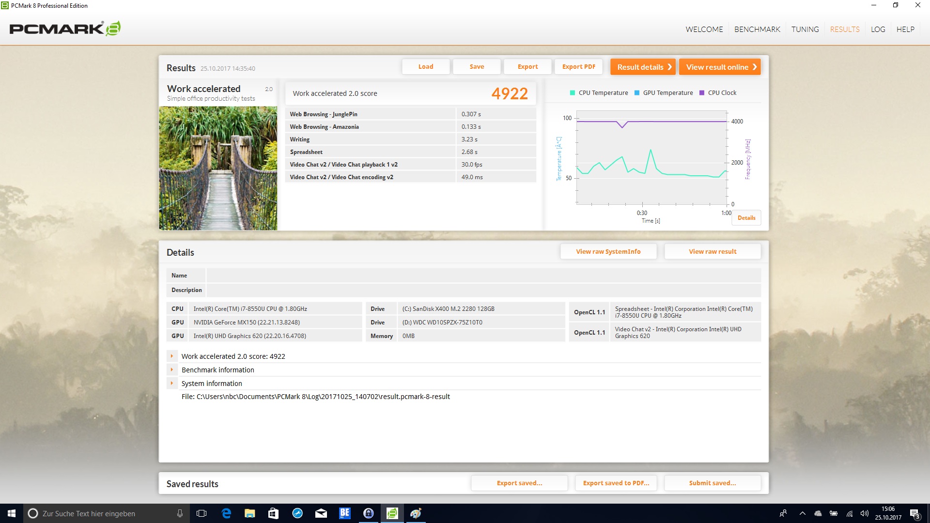Screen dimensions: 930x523
Task: Expand Benchmark information section
Action: (171, 369)
